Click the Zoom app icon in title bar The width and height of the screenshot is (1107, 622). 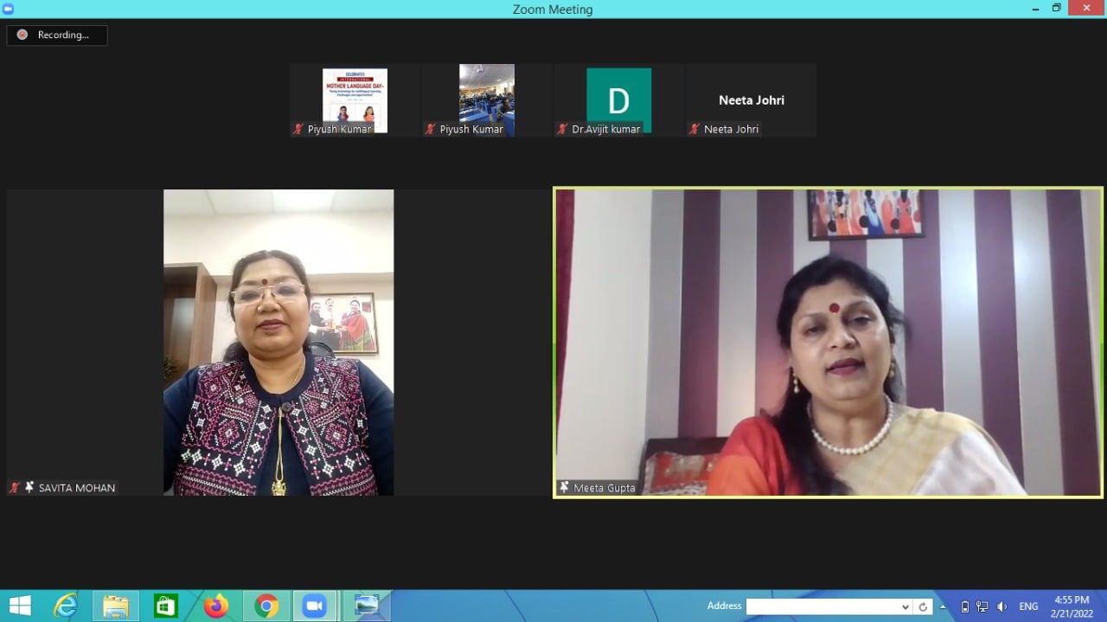point(9,9)
